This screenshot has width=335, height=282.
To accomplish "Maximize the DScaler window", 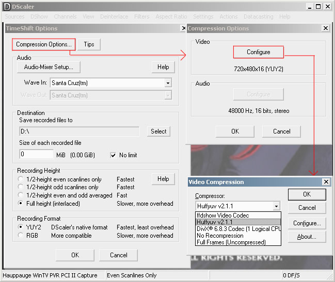I will point(318,7).
